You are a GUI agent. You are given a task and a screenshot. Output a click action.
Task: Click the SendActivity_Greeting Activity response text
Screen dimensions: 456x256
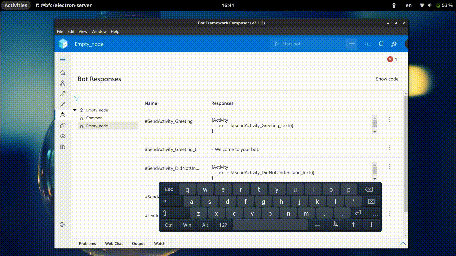point(252,125)
